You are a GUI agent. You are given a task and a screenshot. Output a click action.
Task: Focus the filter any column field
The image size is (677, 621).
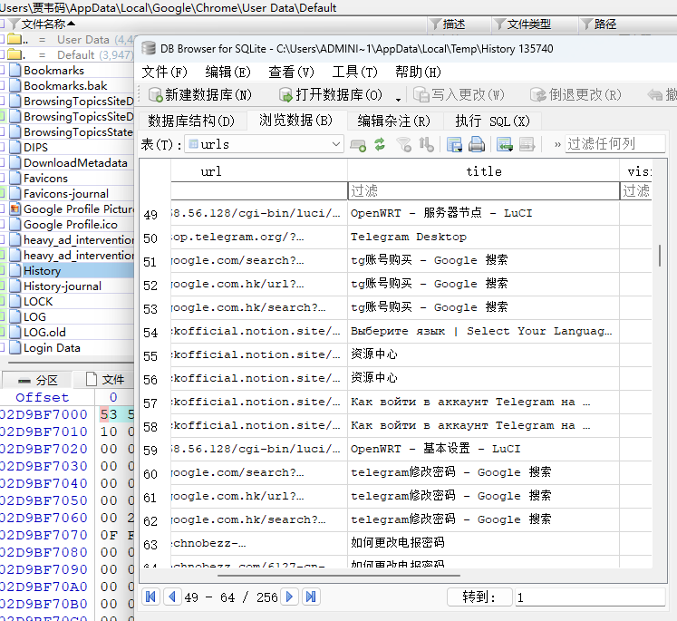614,144
